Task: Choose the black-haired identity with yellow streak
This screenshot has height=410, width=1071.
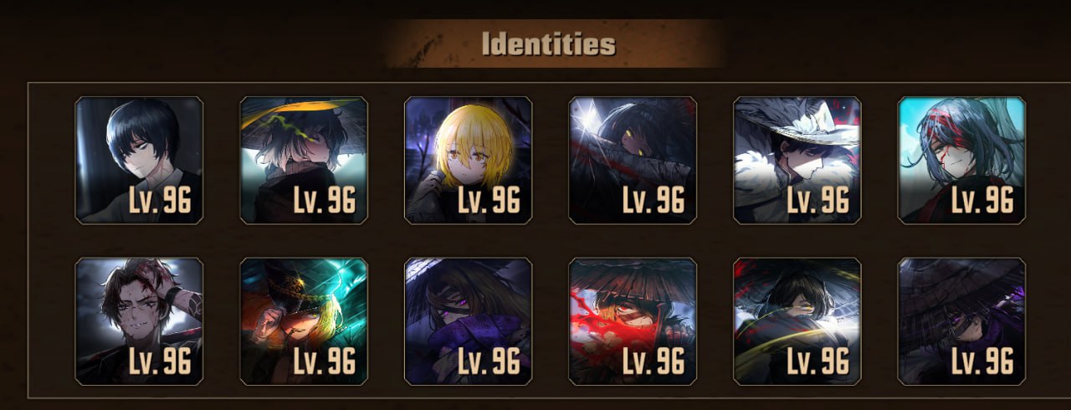Action: [797, 321]
